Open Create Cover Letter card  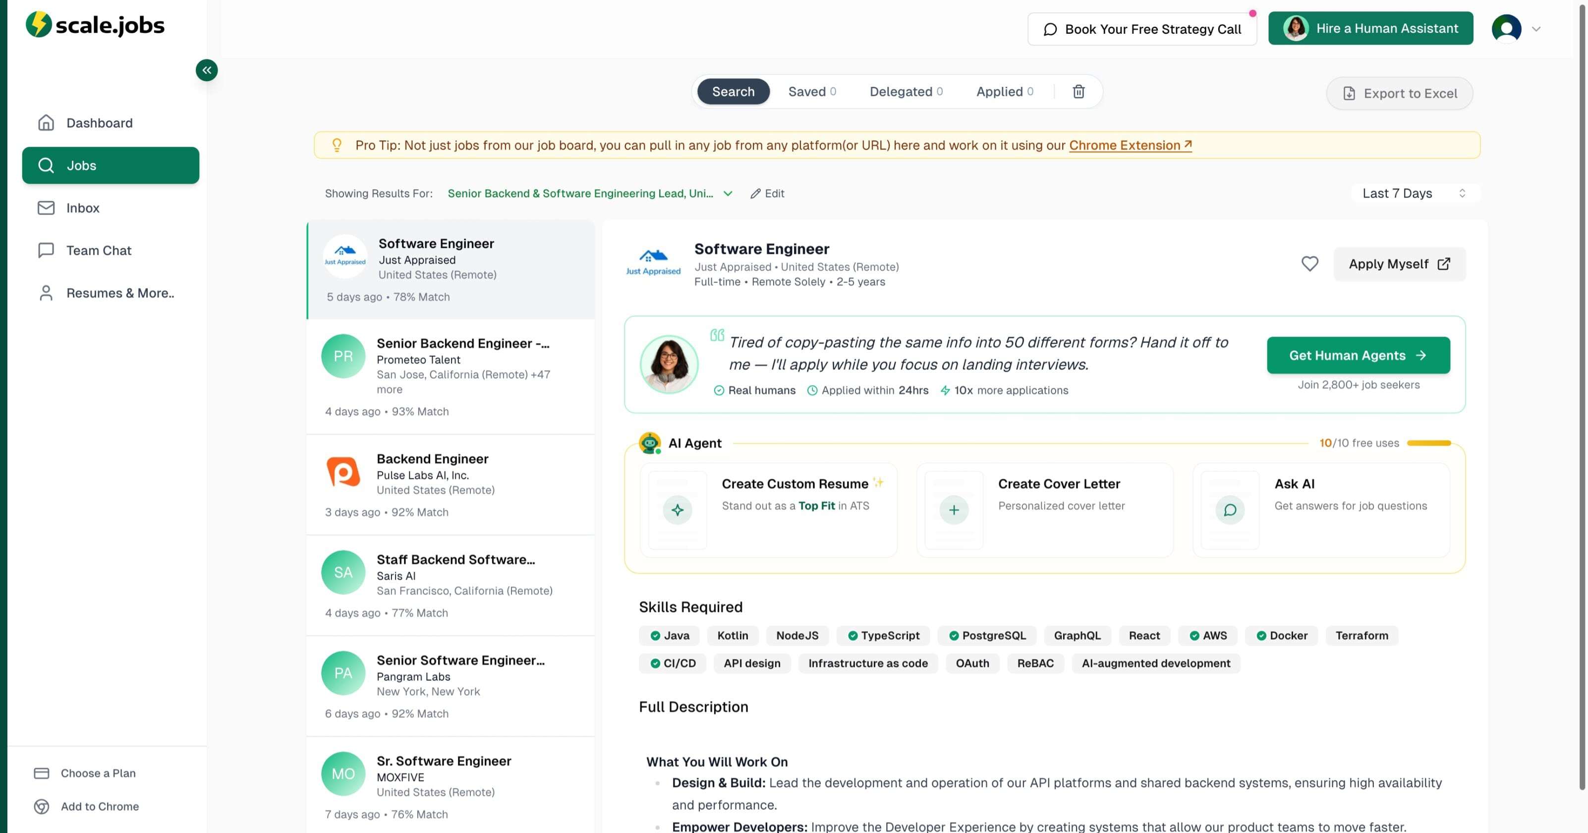[1044, 510]
